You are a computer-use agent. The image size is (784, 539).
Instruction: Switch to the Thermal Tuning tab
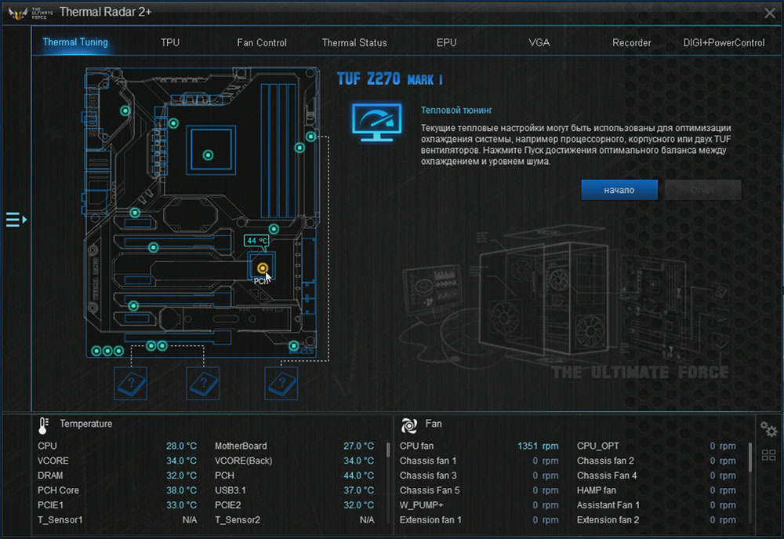coord(75,42)
